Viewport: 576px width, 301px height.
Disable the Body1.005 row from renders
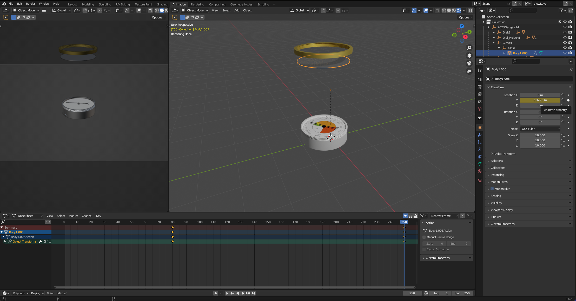click(570, 53)
